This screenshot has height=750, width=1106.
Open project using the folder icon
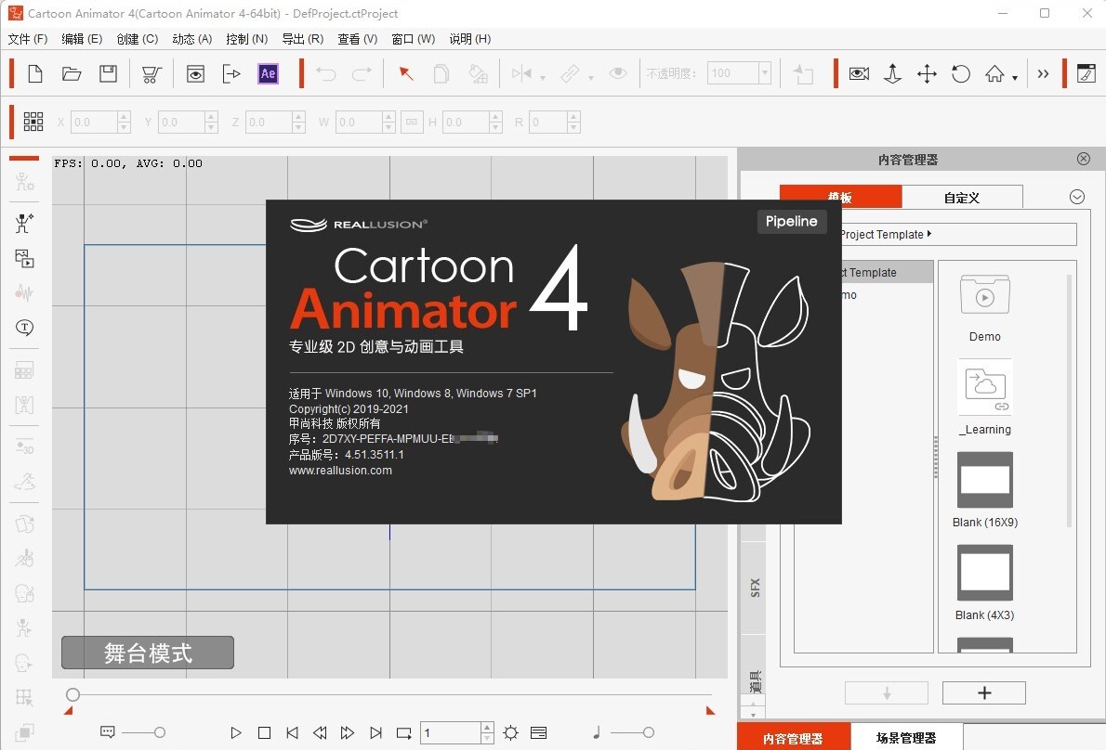pyautogui.click(x=72, y=73)
